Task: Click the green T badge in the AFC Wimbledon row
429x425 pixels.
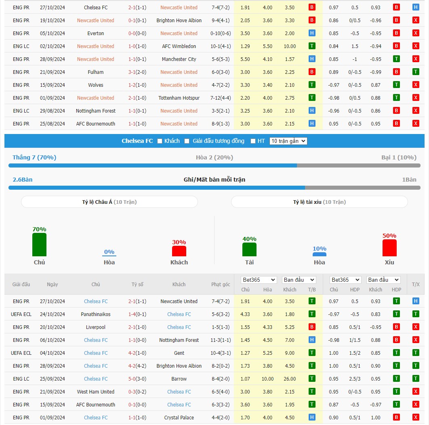Action: pyautogui.click(x=311, y=46)
